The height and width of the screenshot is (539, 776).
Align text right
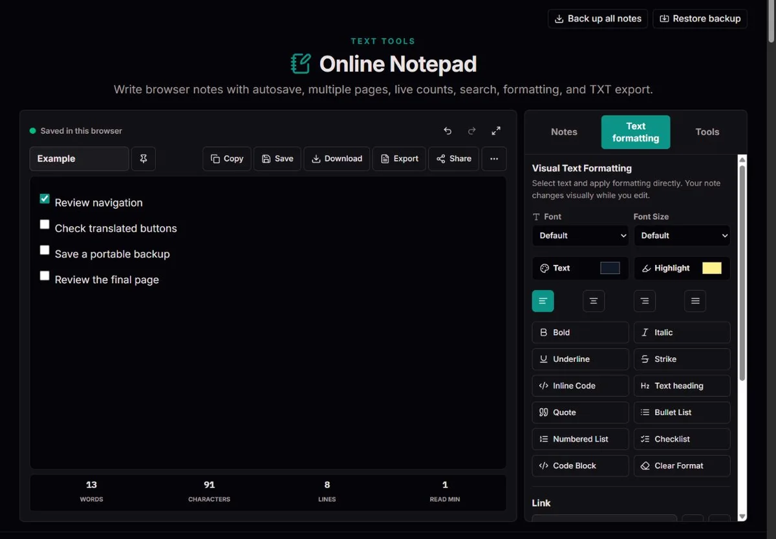pos(645,301)
